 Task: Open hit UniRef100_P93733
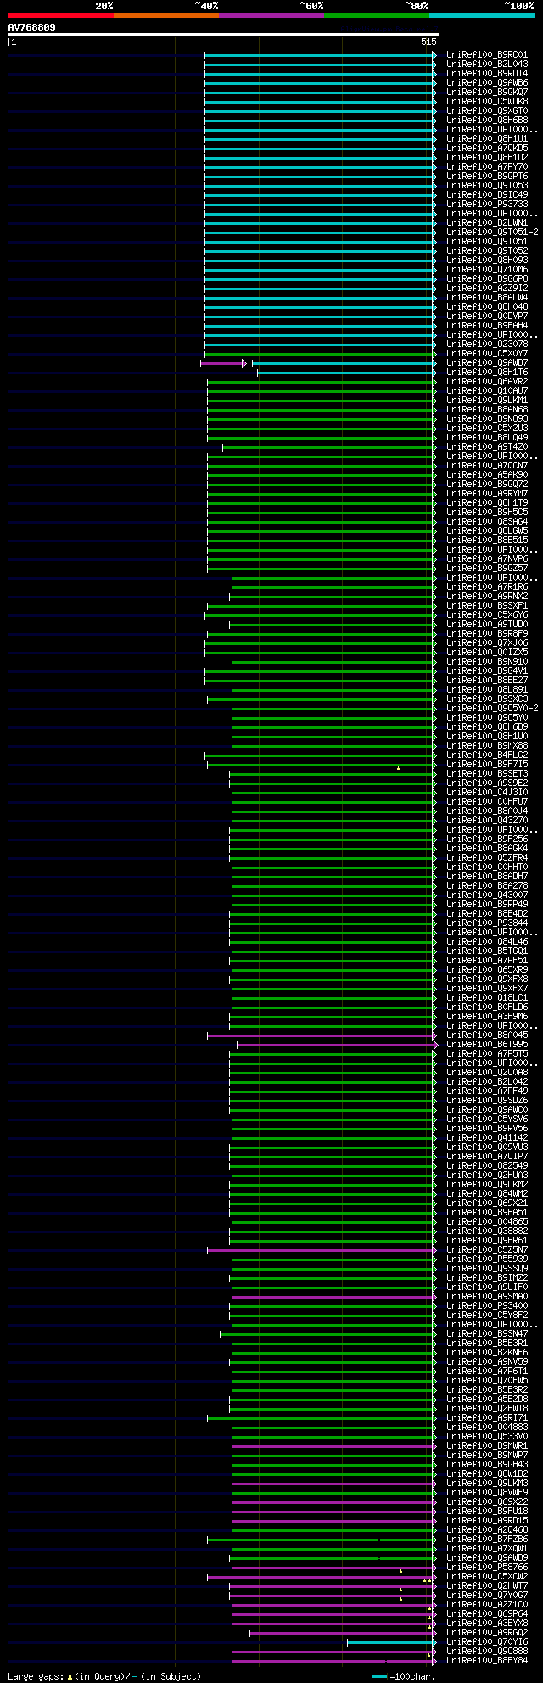(x=487, y=205)
